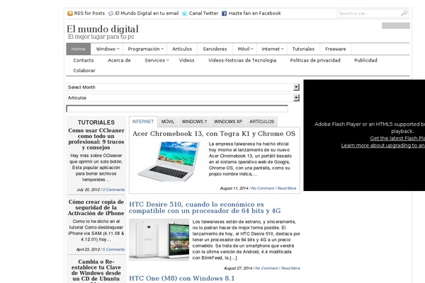
Task: Open RSS for Posts link
Action: click(89, 13)
